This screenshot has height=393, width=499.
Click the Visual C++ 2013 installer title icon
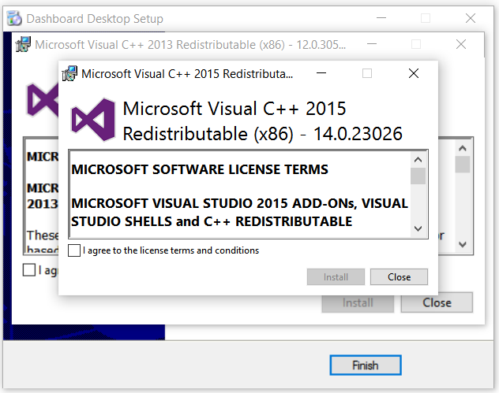[x=23, y=44]
